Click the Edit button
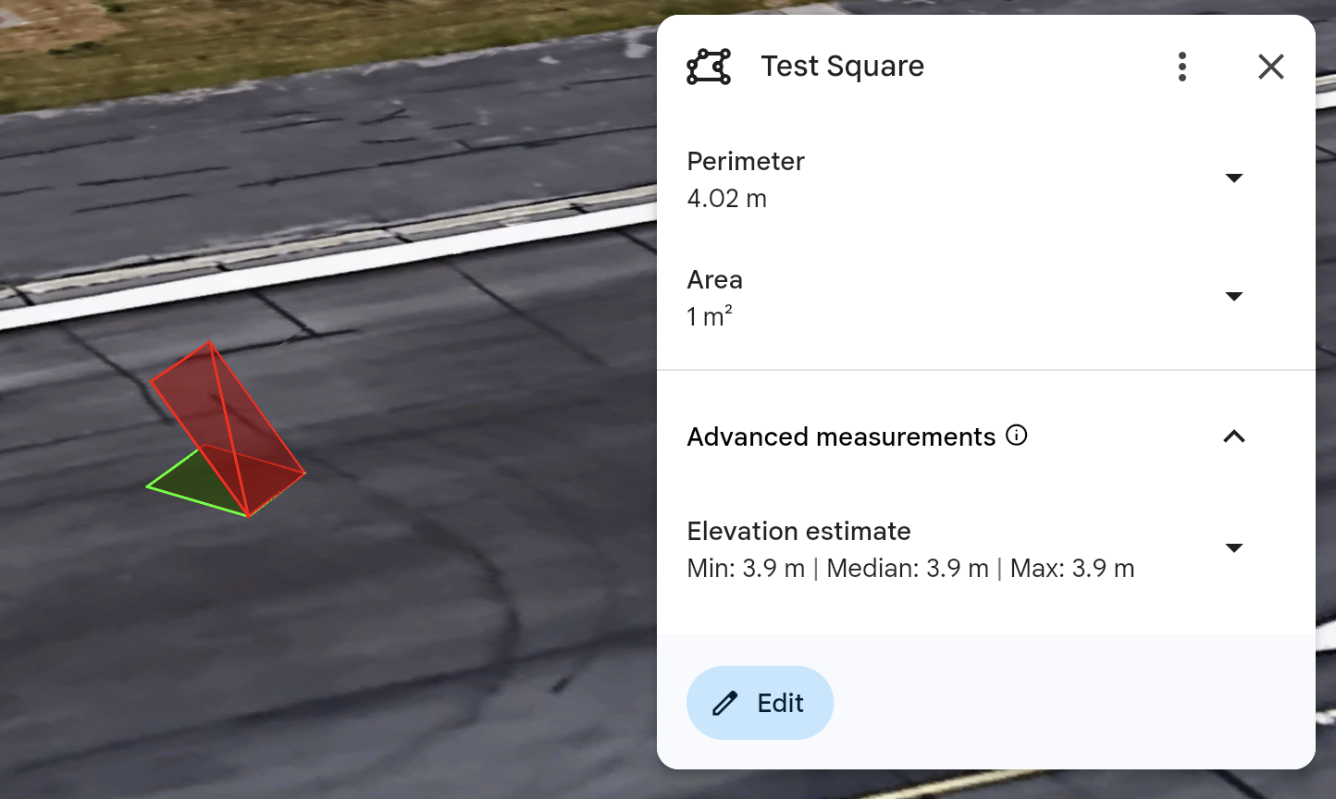The image size is (1336, 799). point(760,703)
